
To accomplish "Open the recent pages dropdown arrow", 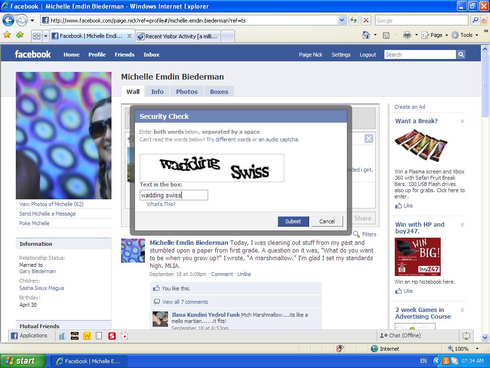I will (32, 21).
